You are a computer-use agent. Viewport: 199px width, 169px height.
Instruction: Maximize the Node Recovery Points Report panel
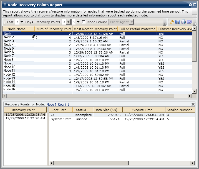tap(195, 5)
